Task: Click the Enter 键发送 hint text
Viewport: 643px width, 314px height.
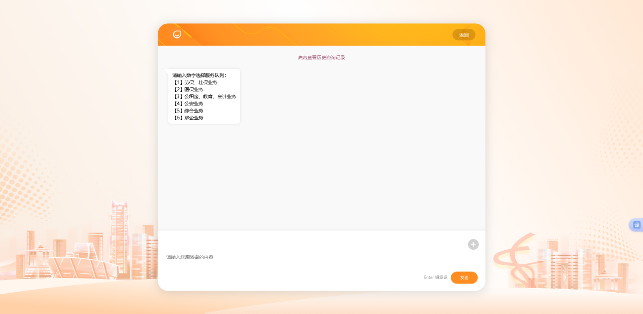Action: pyautogui.click(x=435, y=277)
